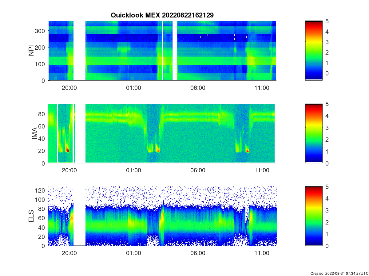
Task: Click the plot title Quicklook MEX 20220822162129
Action: click(x=162, y=15)
